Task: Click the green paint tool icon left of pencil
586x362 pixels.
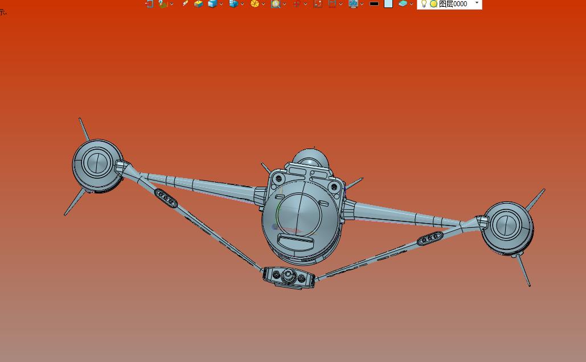Action: 163,4
